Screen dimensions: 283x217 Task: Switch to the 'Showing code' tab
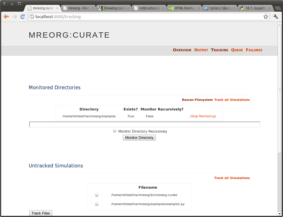[114, 8]
